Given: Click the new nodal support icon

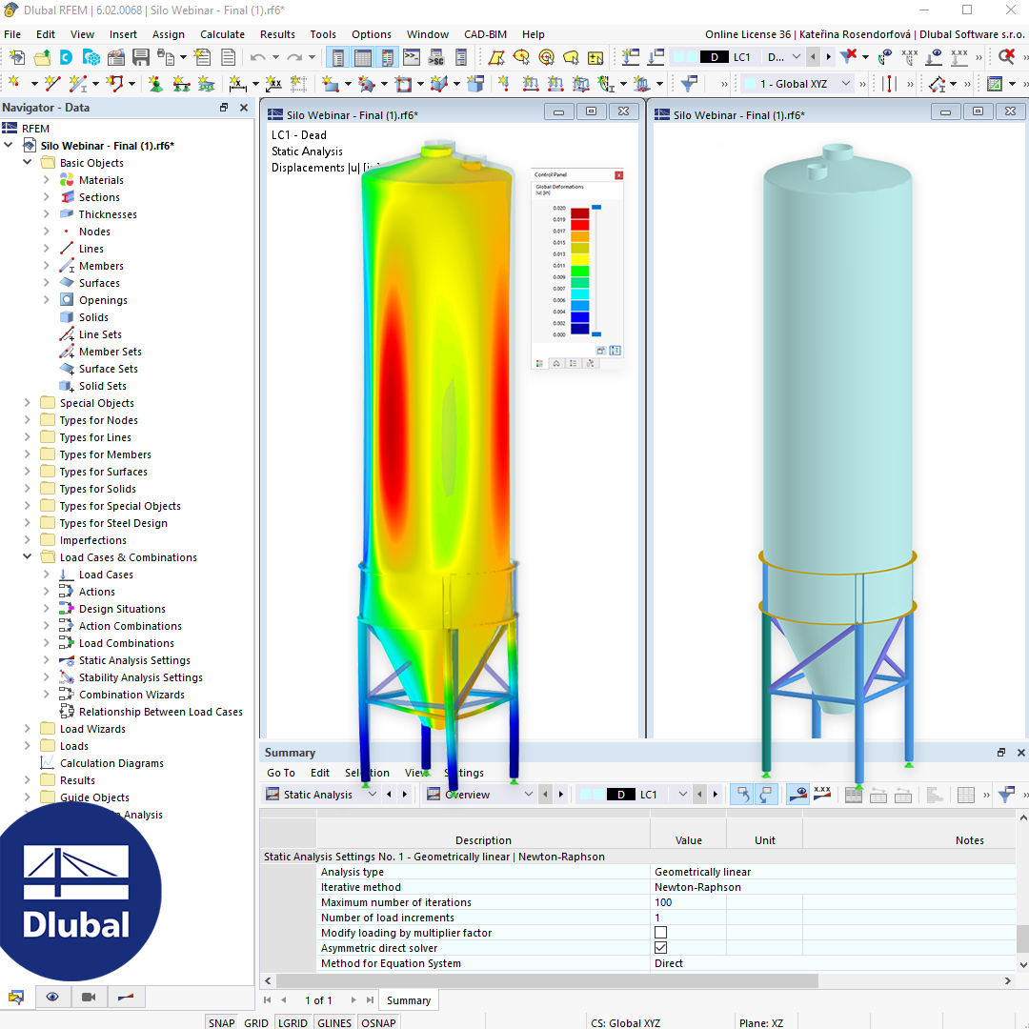Looking at the screenshot, I should coord(155,83).
